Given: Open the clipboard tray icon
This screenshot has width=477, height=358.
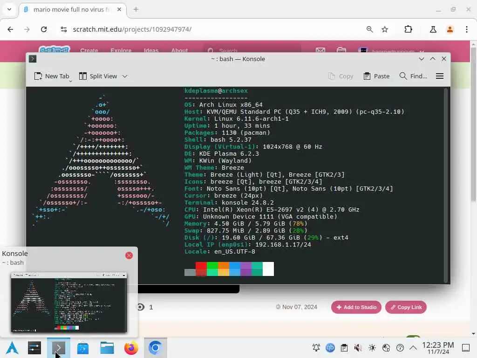Looking at the screenshot, I should (x=344, y=348).
